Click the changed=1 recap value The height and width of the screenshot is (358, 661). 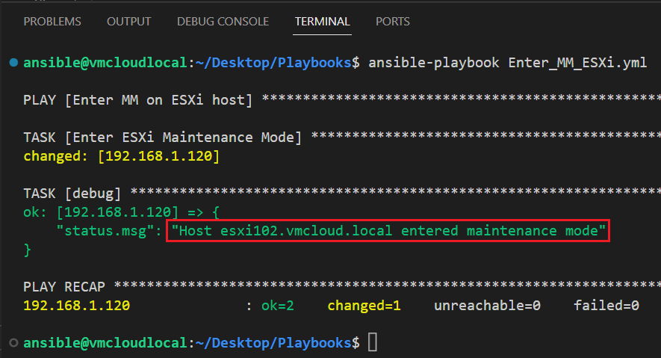[x=364, y=306]
